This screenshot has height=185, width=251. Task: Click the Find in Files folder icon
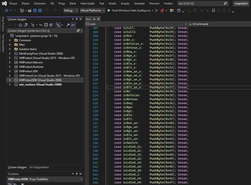[172, 10]
